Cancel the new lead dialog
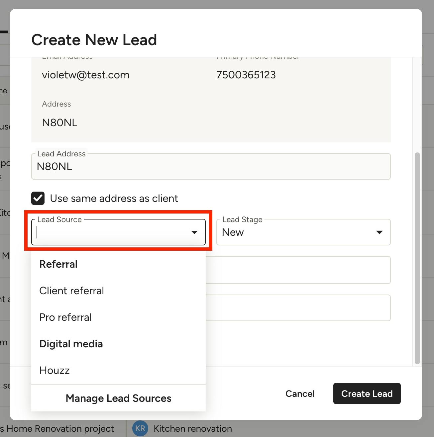This screenshot has width=434, height=437. (300, 393)
